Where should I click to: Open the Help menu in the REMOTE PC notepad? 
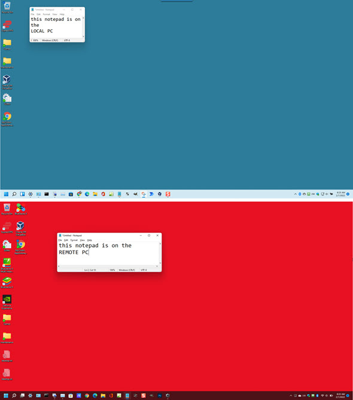[x=89, y=240]
